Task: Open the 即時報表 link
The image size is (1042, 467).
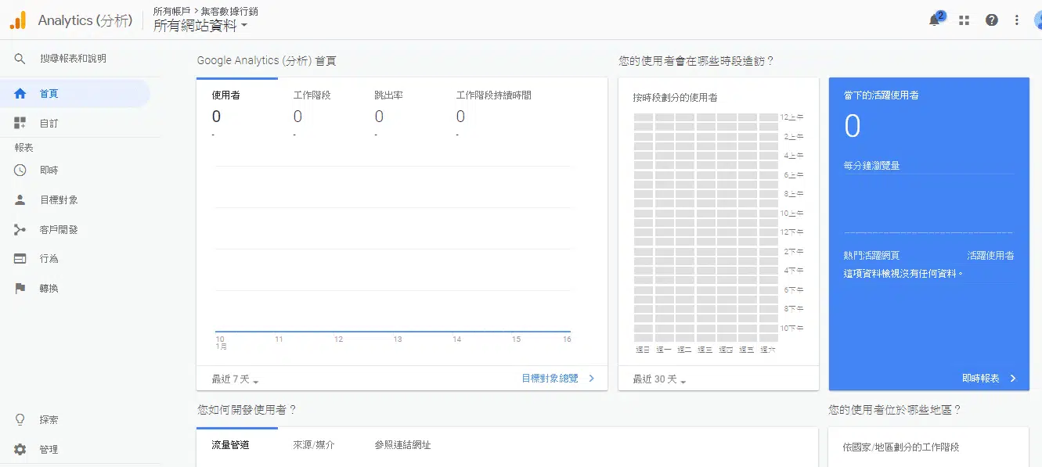Action: (x=989, y=379)
